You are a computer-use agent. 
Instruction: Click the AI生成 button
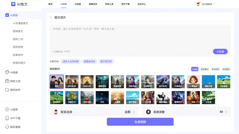click(220, 52)
